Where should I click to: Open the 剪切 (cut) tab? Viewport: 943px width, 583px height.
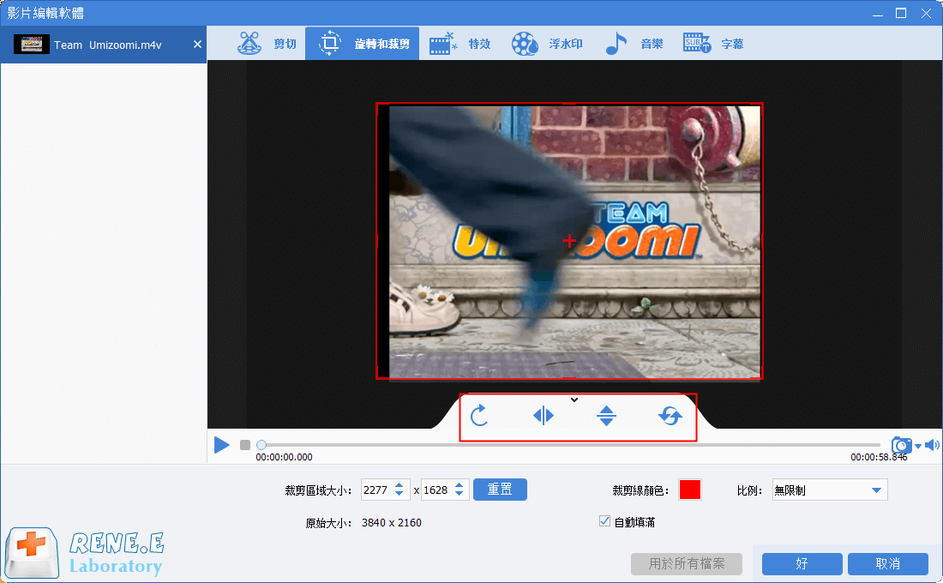click(267, 44)
